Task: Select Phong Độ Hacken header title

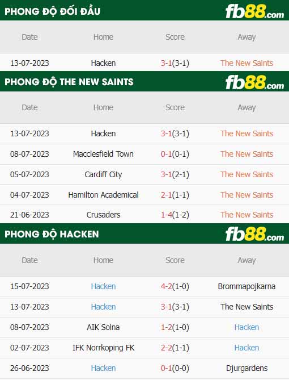Action: click(x=52, y=234)
